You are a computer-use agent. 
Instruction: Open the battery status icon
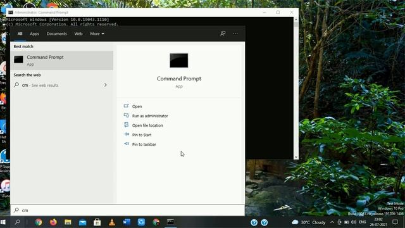(347, 222)
